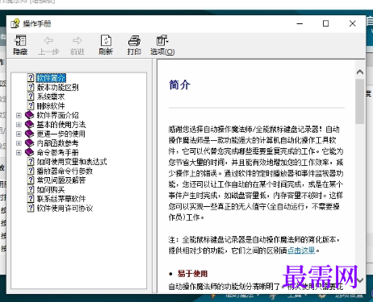Click the purple book icon for 更进一步的使用

point(29,134)
